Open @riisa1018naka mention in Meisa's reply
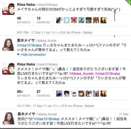Screen dimensions: 131x129 coord(29,45)
